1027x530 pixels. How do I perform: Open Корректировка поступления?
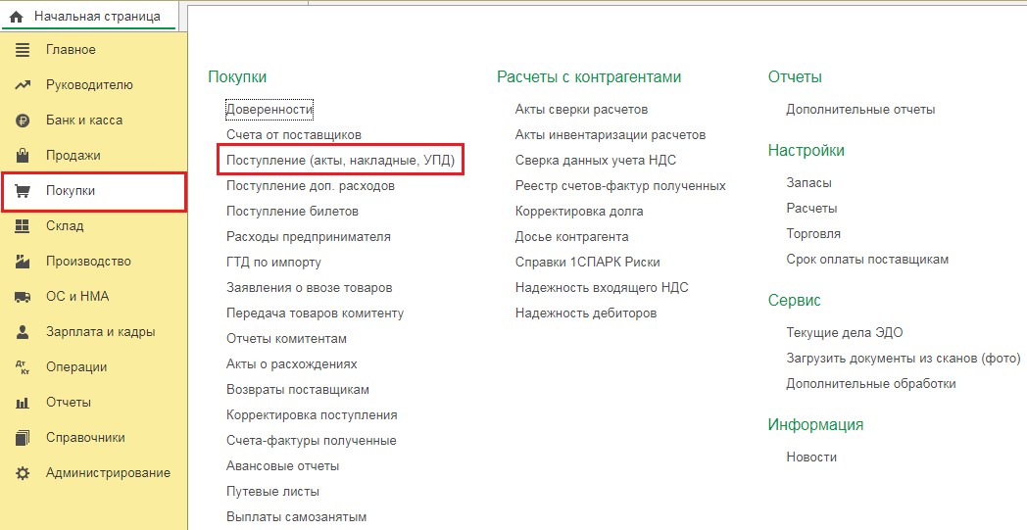click(x=312, y=415)
